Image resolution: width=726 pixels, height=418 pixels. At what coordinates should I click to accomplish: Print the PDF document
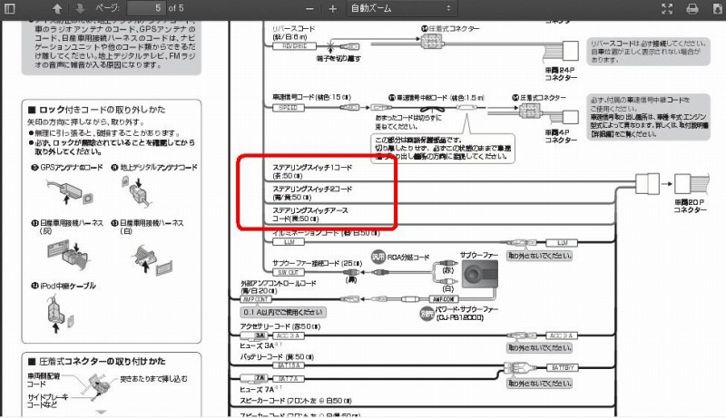coord(692,8)
